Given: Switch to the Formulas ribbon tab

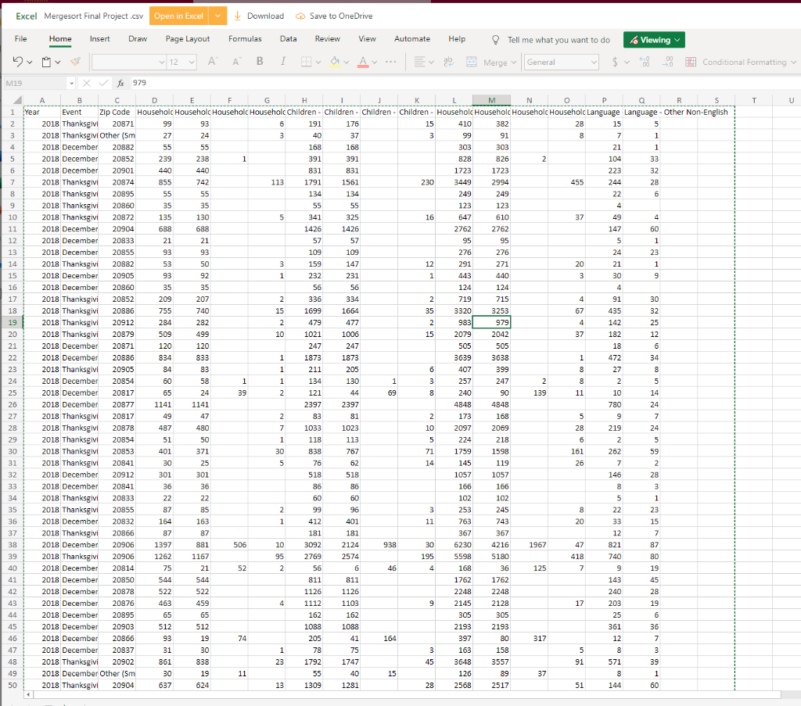Looking at the screenshot, I should point(245,38).
